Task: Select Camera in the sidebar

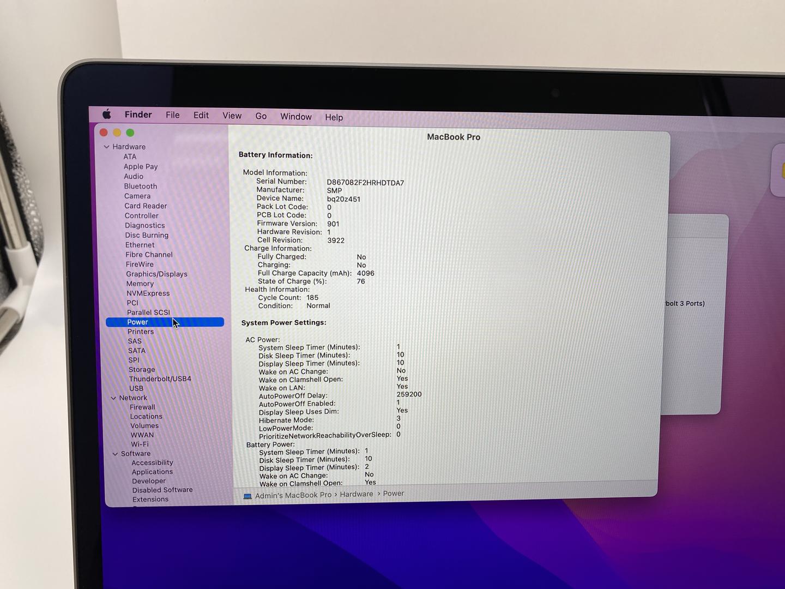Action: click(x=137, y=196)
